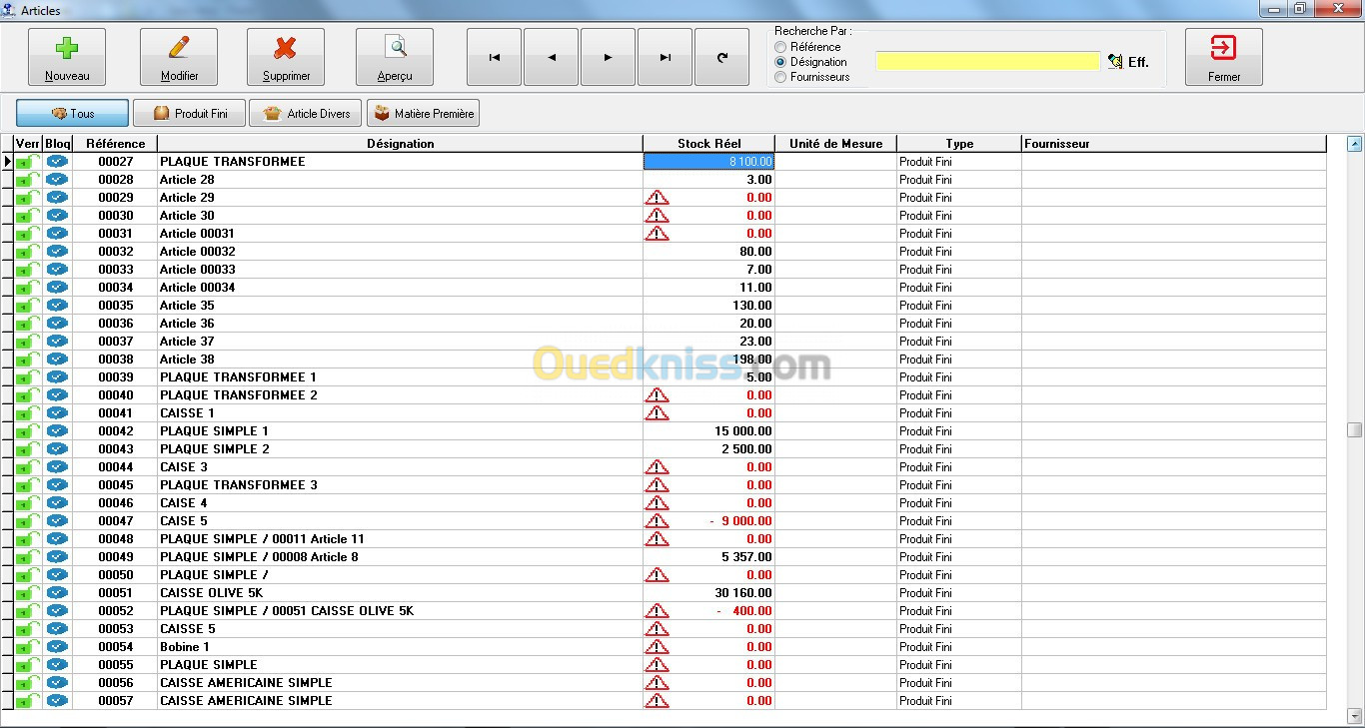This screenshot has width=1365, height=728.
Task: Go to the first record arrow
Action: click(x=495, y=57)
